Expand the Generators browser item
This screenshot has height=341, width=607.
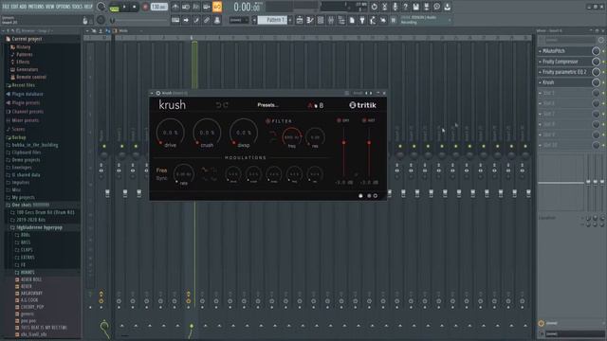point(27,69)
